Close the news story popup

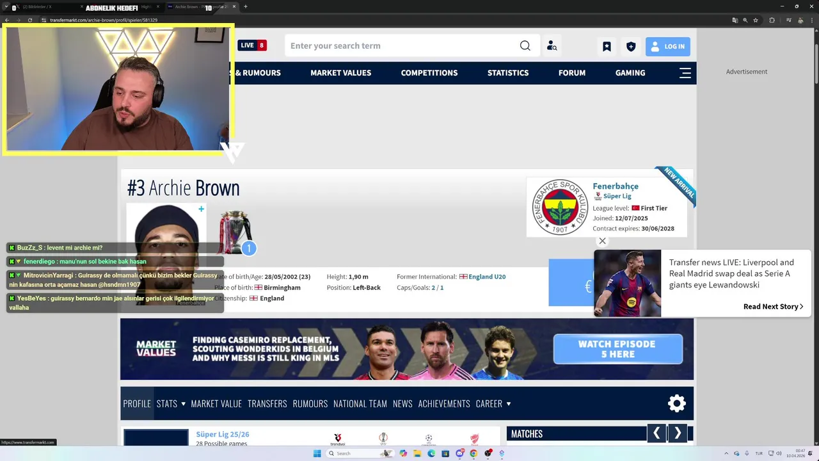click(x=602, y=241)
